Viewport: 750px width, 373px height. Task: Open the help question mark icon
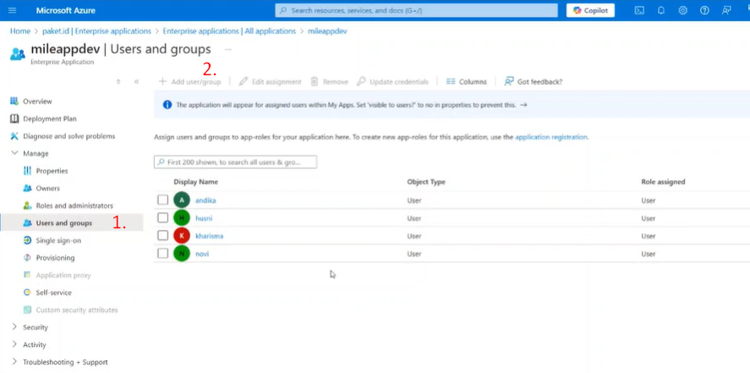pos(704,10)
